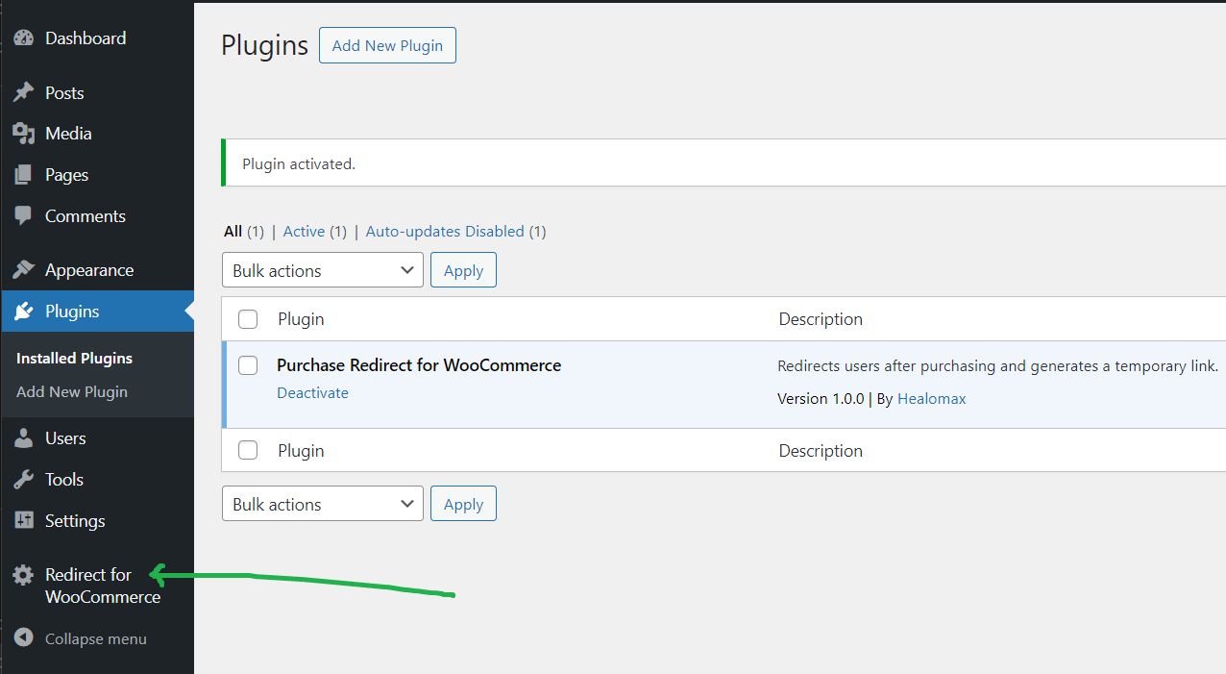Click the Plugin column header at top

coord(301,319)
